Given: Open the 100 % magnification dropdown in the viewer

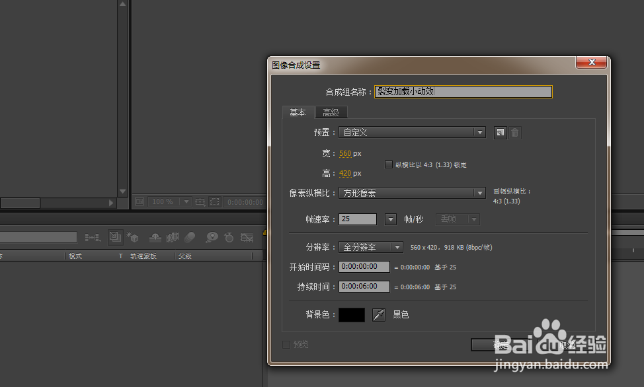Looking at the screenshot, I should point(170,201).
